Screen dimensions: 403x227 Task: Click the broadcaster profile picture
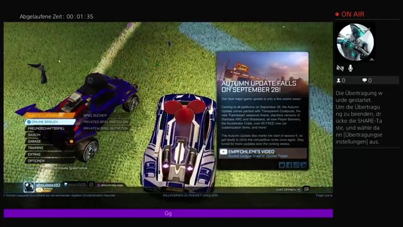355,42
